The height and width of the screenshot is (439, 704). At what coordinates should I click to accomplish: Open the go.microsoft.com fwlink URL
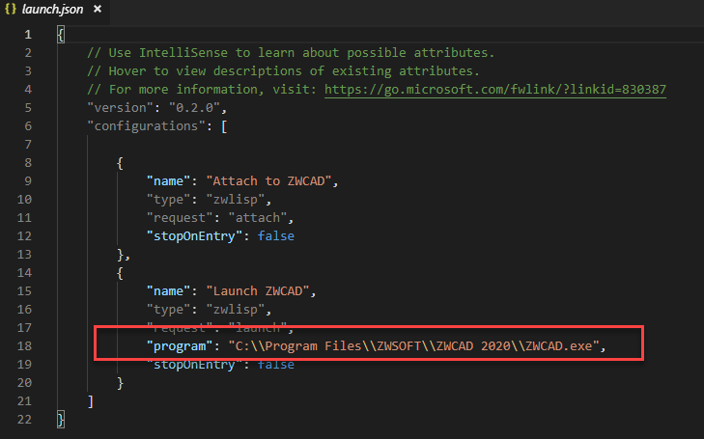[x=495, y=89]
